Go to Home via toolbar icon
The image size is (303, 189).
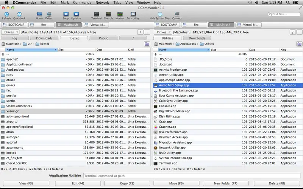39,14
